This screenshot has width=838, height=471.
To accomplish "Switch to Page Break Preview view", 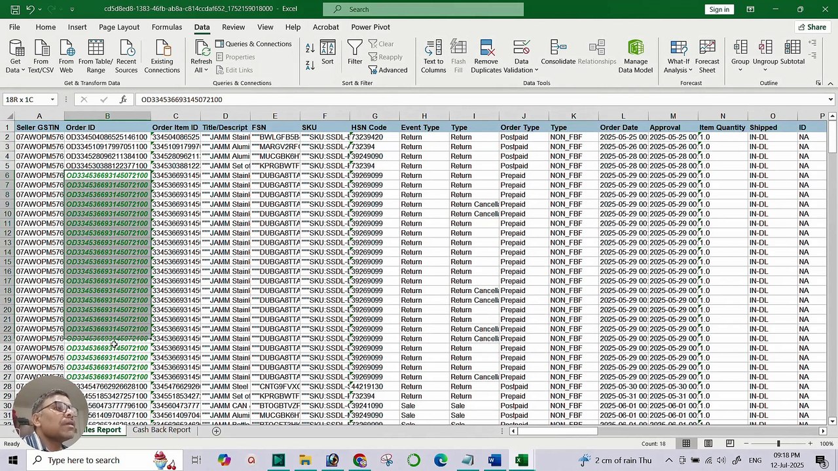I will point(730,444).
